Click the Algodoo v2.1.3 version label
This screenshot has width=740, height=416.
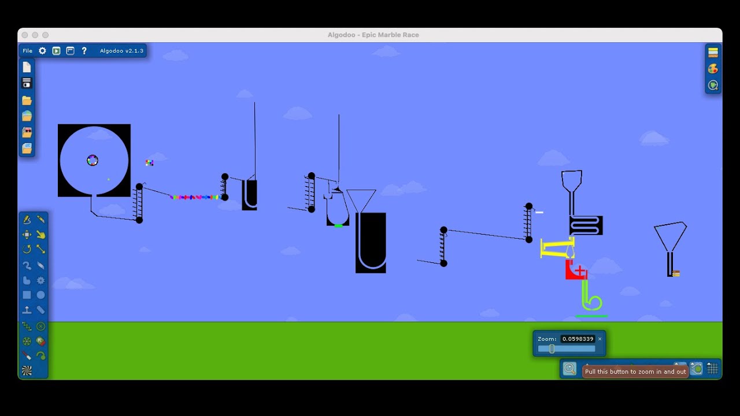click(x=121, y=51)
